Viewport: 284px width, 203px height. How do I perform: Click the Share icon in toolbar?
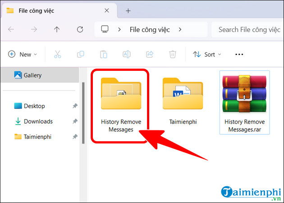(x=150, y=54)
